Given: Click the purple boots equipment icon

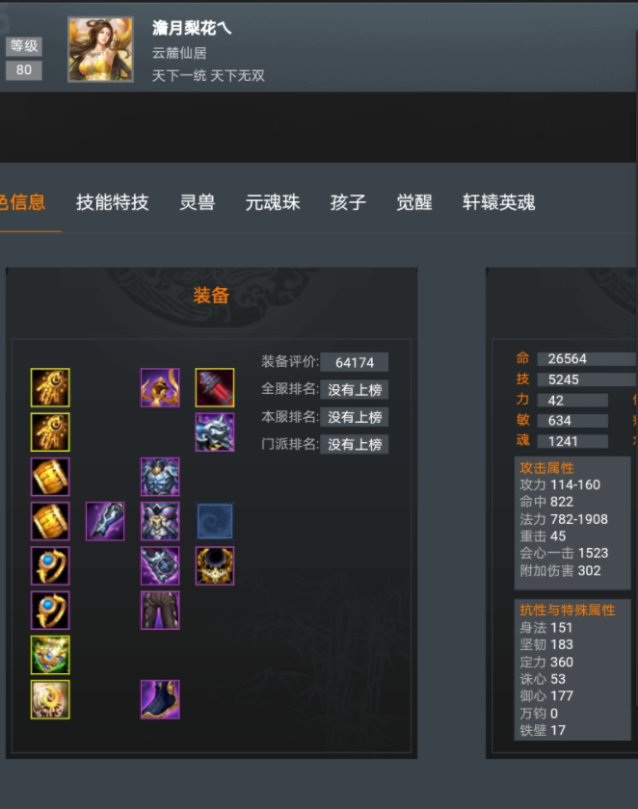Looking at the screenshot, I should point(160,699).
